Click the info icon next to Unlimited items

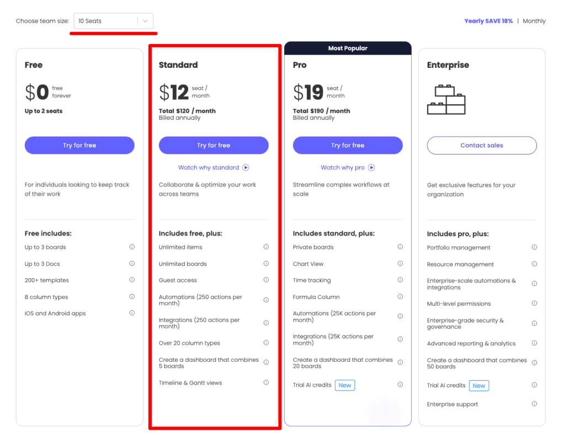coord(266,247)
